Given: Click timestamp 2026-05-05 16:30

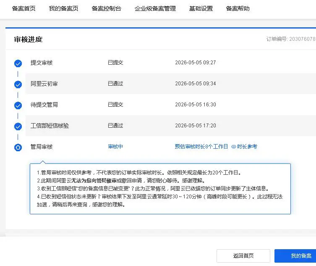Looking at the screenshot, I should point(196,105).
